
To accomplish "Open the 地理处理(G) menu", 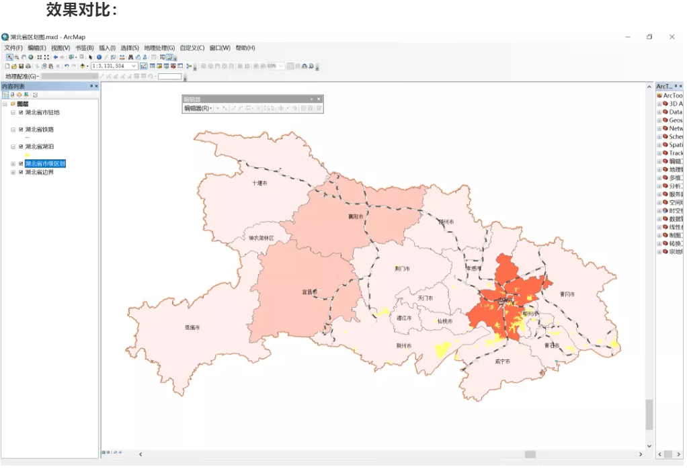I will click(159, 48).
